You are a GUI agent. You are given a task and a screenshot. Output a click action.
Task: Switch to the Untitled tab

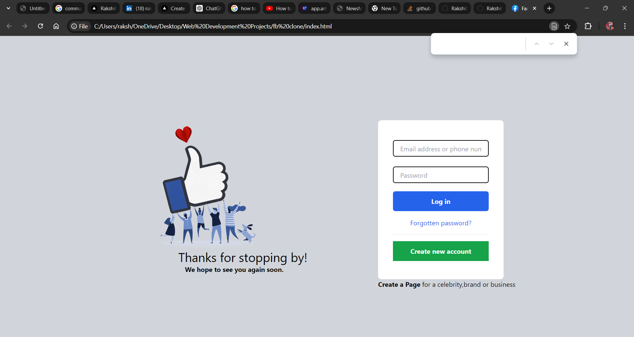pos(33,8)
